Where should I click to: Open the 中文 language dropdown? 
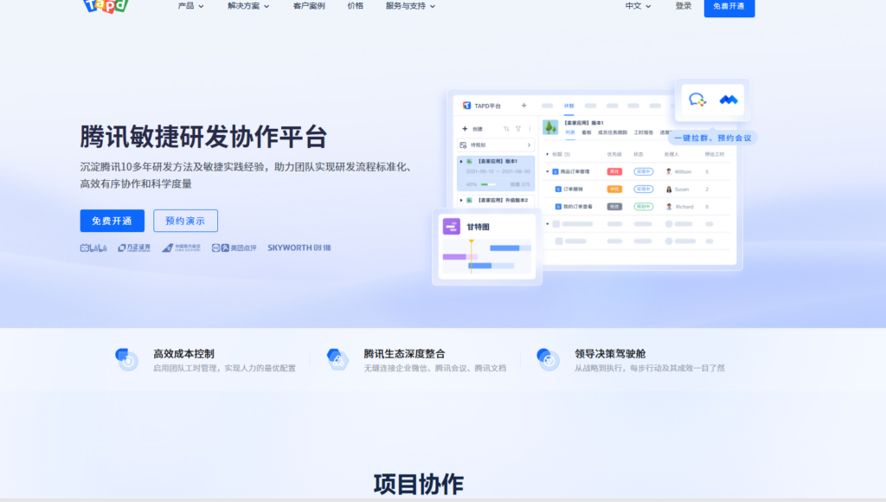(639, 5)
